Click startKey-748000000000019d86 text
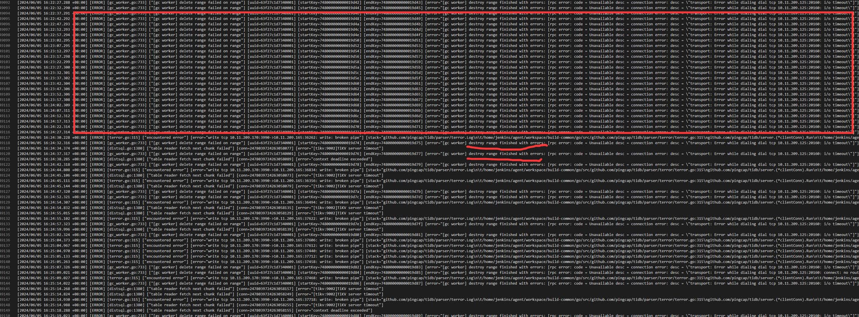 pyautogui.click(x=330, y=284)
